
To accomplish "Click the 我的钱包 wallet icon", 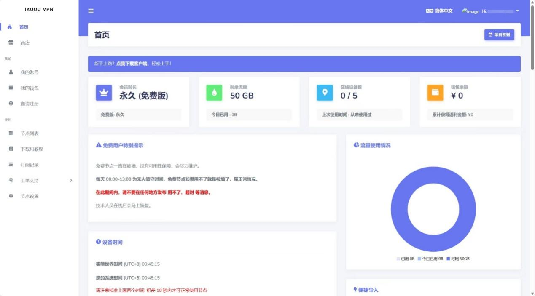I will click(11, 88).
